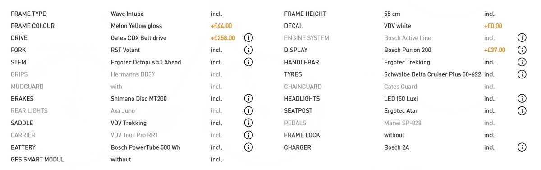Show info for VDV Trekking saddle
The width and height of the screenshot is (541, 170).
[248, 123]
